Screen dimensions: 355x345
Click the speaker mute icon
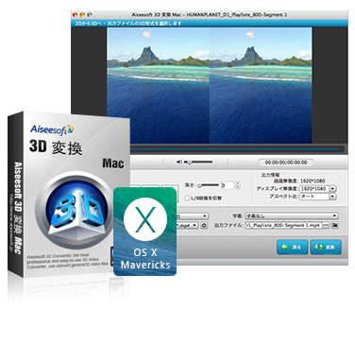(179, 162)
